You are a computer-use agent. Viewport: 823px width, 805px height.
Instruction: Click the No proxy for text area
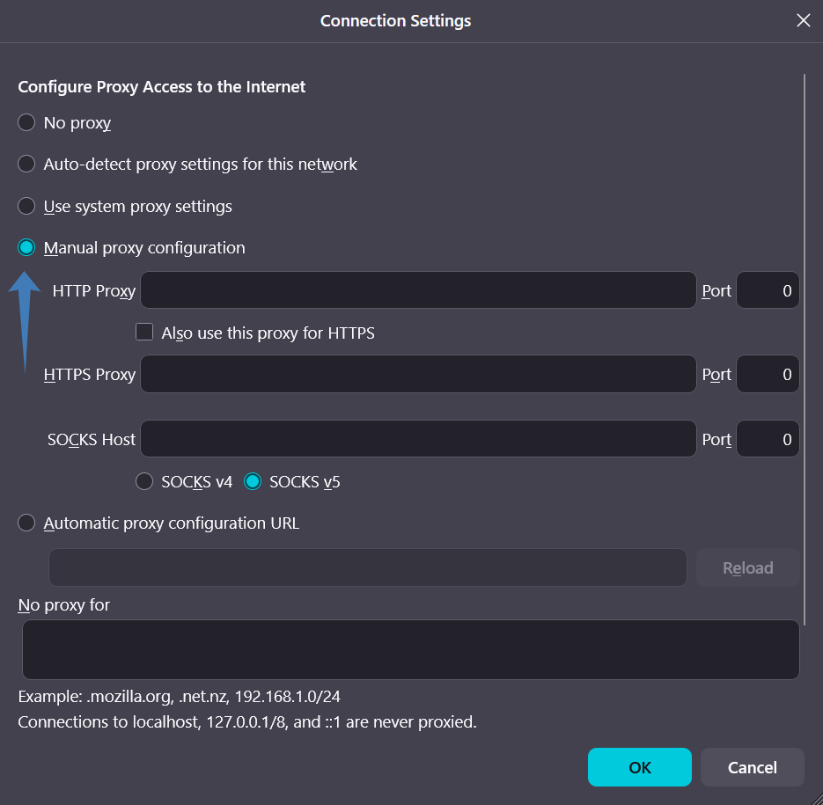tap(410, 650)
